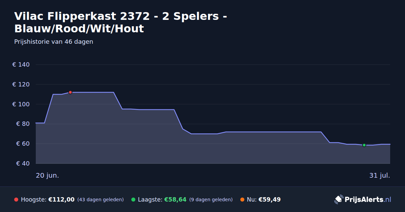Click the € 40 axis label
This screenshot has width=405, height=212.
click(23, 164)
